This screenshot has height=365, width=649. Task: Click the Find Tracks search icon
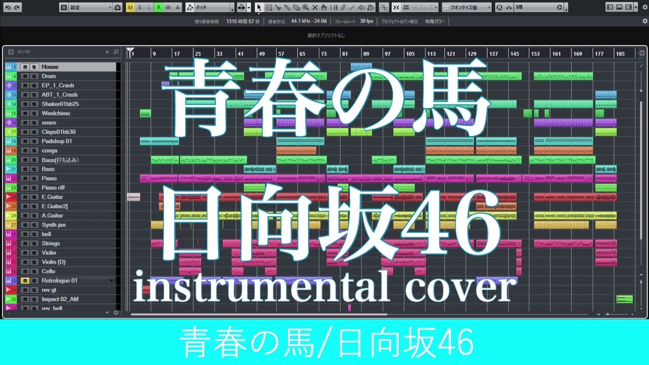click(116, 52)
